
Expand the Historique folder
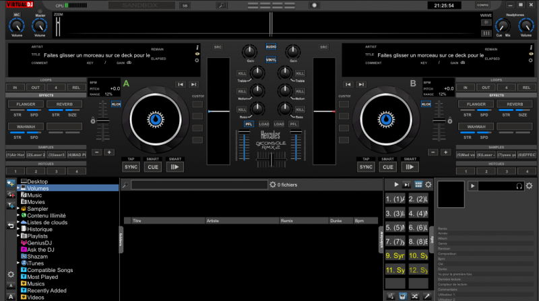tap(18, 229)
